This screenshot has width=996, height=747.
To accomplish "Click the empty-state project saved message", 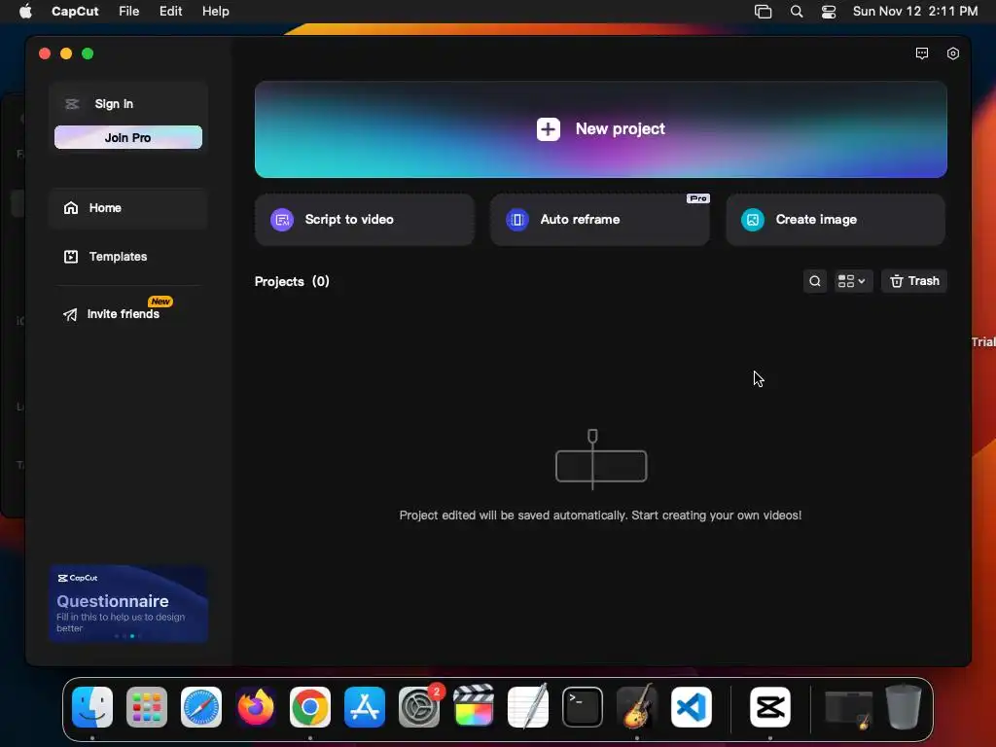I will tap(600, 516).
